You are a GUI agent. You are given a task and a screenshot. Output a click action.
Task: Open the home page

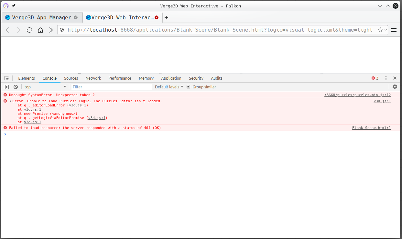point(40,30)
